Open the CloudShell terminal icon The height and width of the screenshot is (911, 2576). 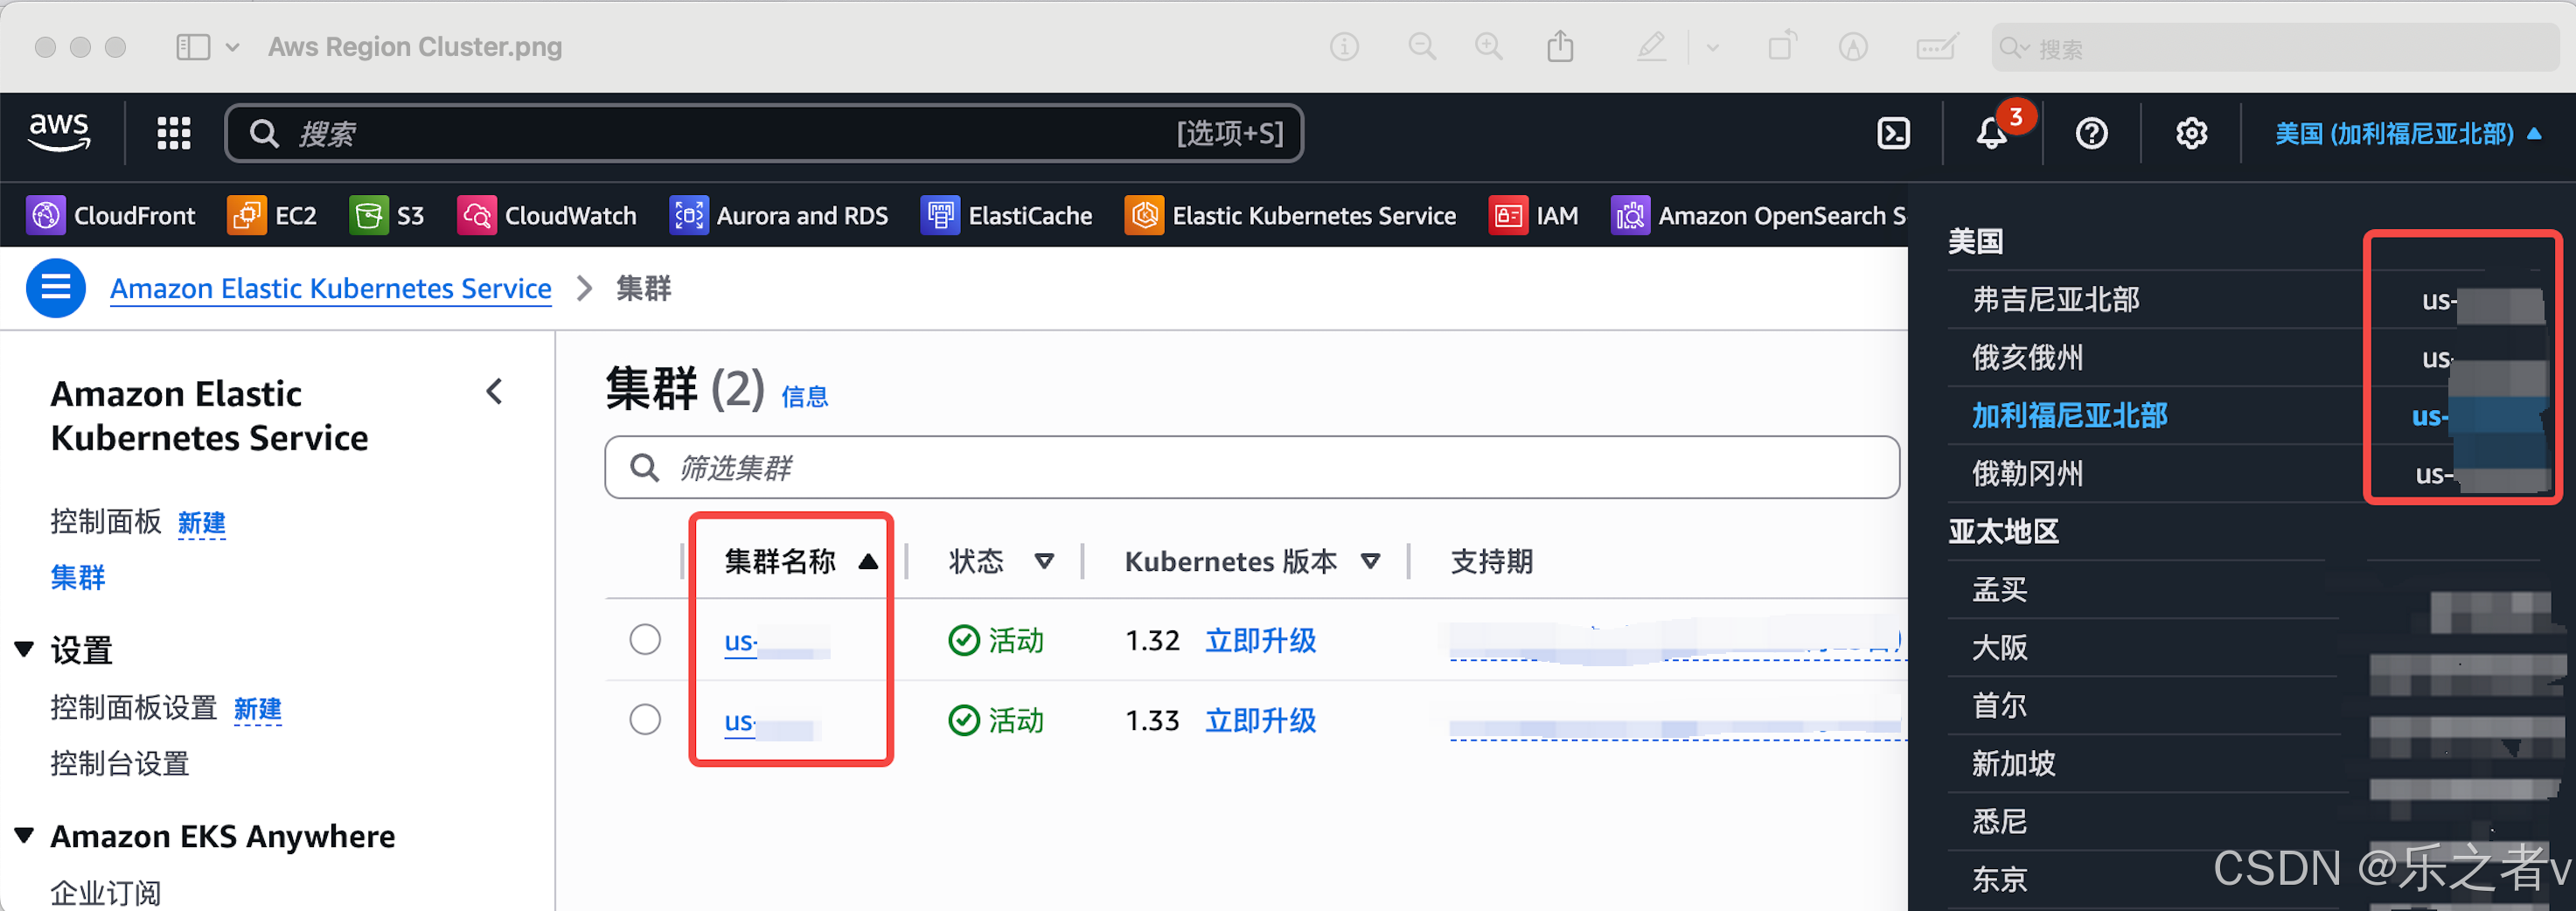pos(1893,133)
